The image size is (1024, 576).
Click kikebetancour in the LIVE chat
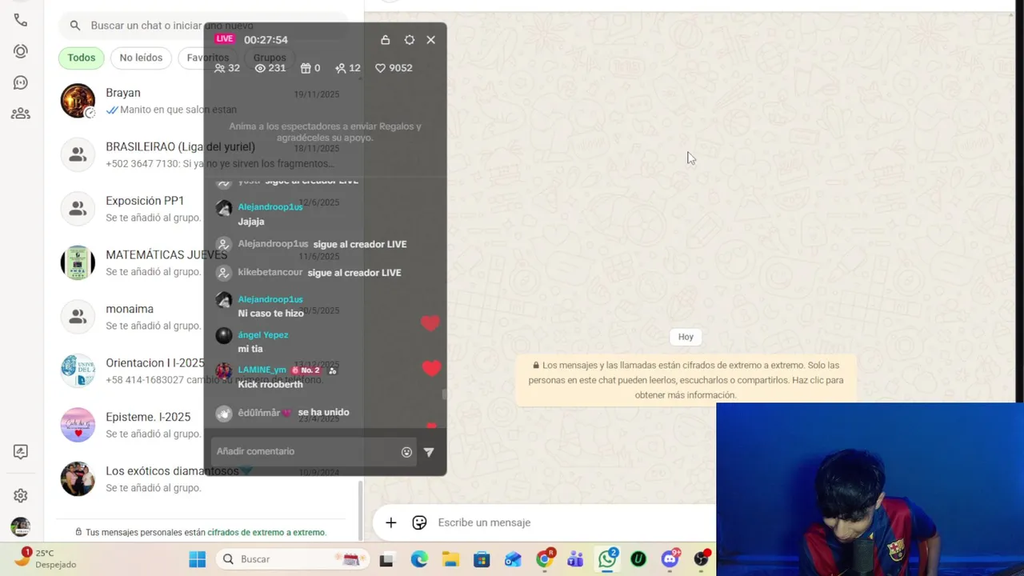[270, 273]
